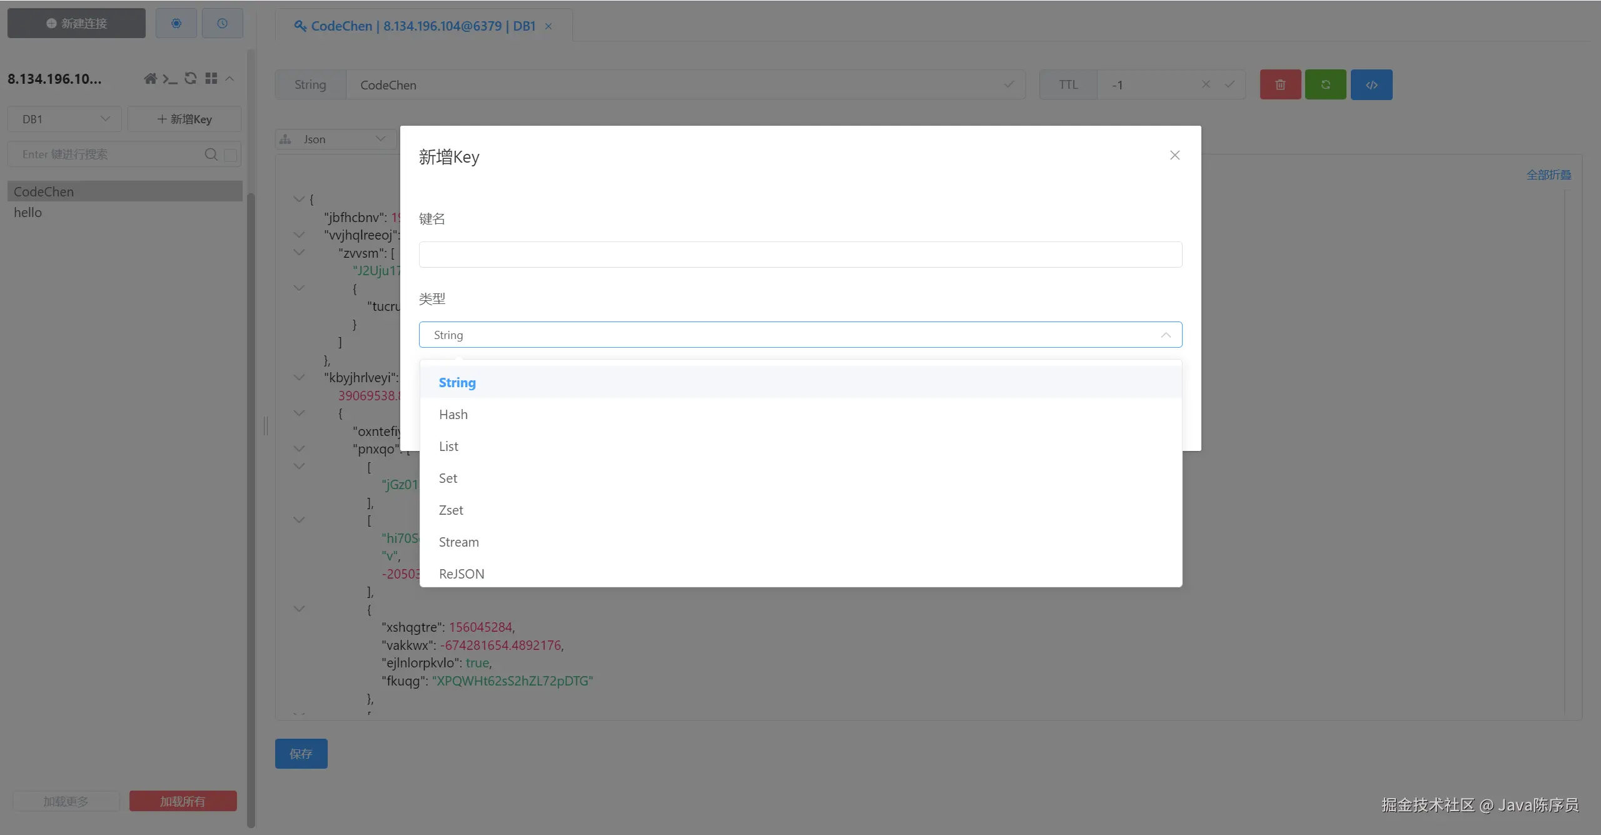
Task: Click the green refresh key button
Action: point(1325,84)
